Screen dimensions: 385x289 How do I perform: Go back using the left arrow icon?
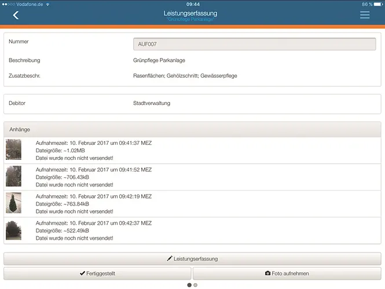click(16, 15)
